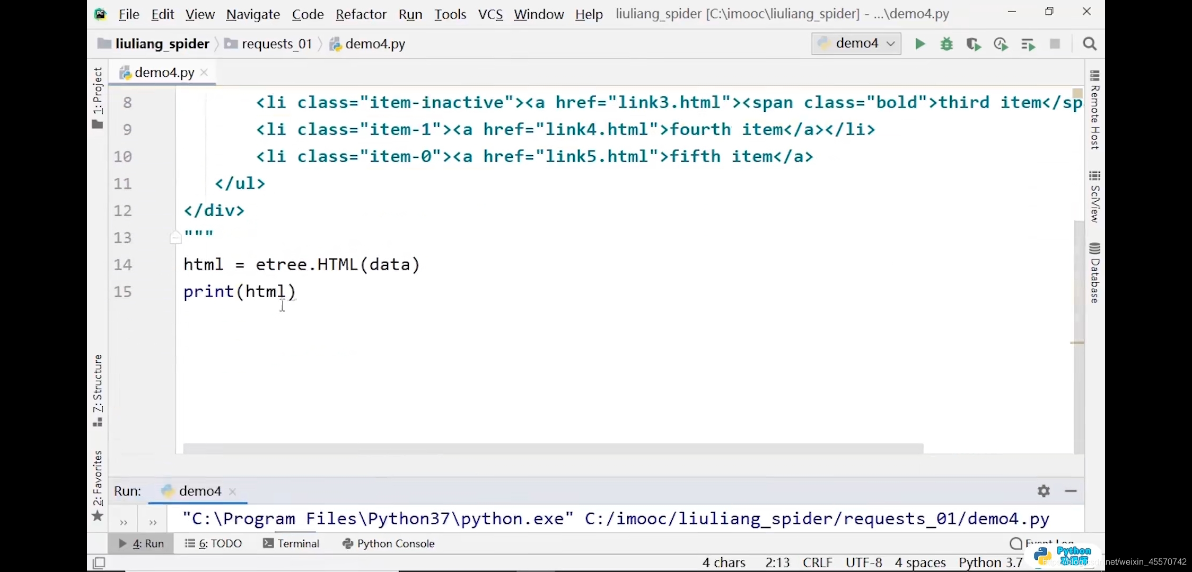Open Search Everywhere magnifier icon
Viewport: 1192px width, 572px height.
pos(1090,44)
